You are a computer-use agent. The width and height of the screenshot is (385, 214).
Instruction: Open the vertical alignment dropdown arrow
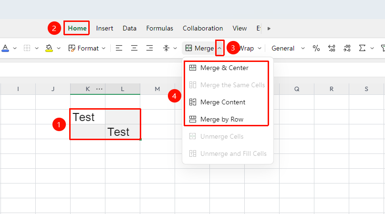pyautogui.click(x=175, y=48)
